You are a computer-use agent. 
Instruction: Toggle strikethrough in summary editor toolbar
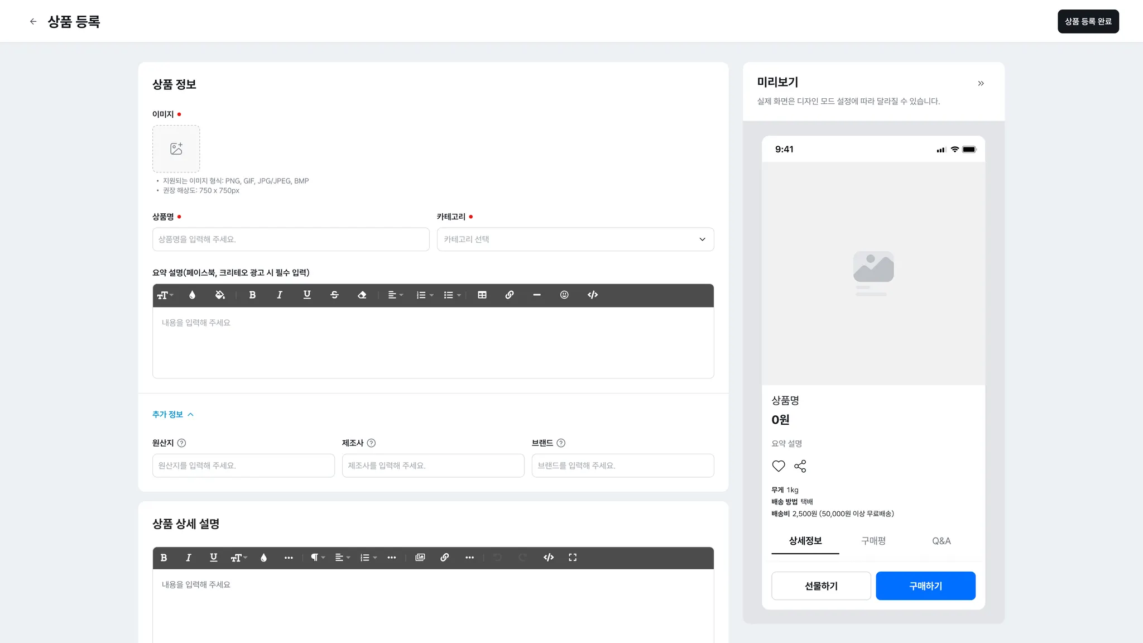pyautogui.click(x=334, y=295)
